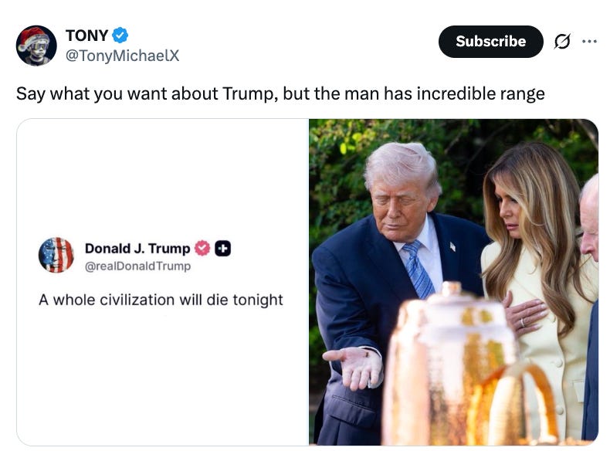Click the Donald J. Trump name text

click(x=137, y=248)
